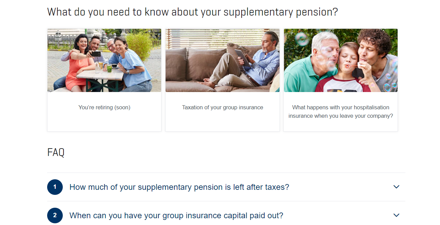The width and height of the screenshot is (440, 225).
Task: Open the hospitalisation insurance when leaving company link
Action: (341, 112)
